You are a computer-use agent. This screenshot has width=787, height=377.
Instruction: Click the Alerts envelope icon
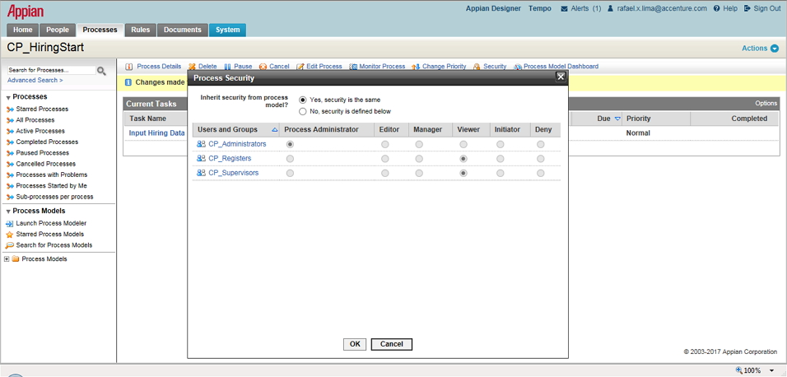(564, 8)
